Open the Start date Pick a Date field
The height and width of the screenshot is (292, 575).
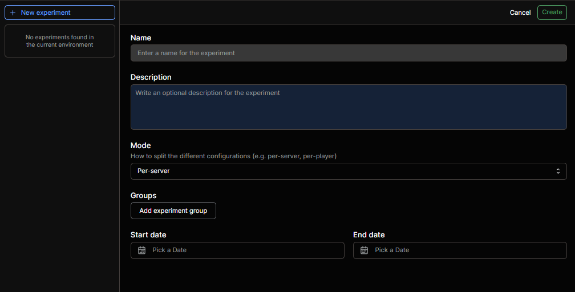tap(237, 250)
